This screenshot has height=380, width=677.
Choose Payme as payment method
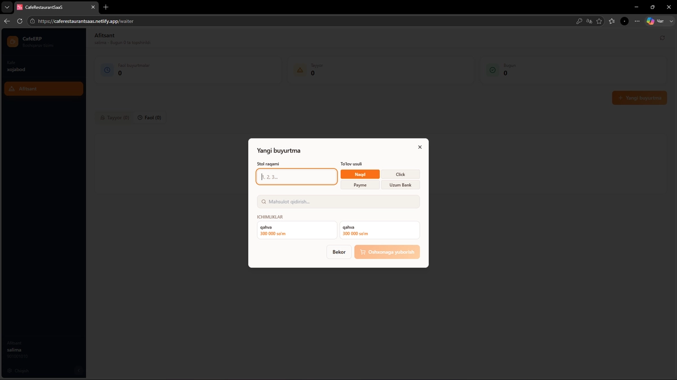(x=360, y=185)
